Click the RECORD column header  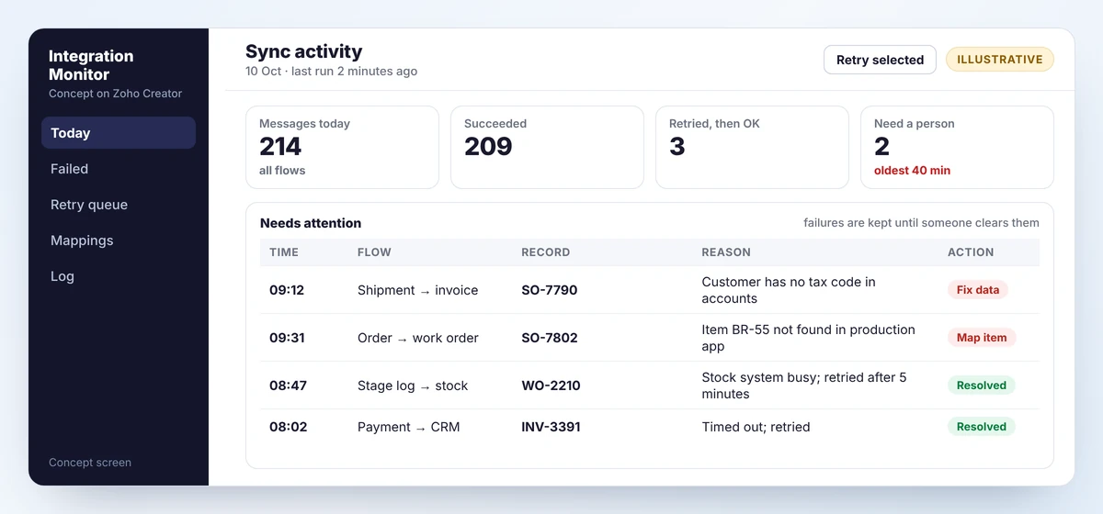546,252
